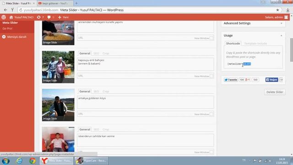Collapse the Usage panel arrow

click(x=281, y=36)
